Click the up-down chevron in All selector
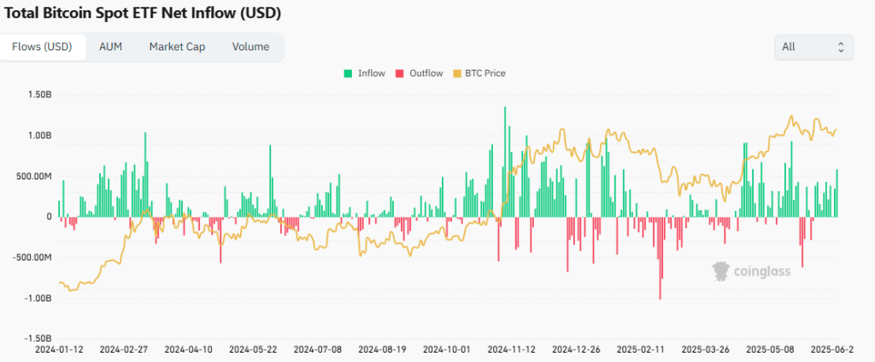The width and height of the screenshot is (875, 362). pos(840,47)
